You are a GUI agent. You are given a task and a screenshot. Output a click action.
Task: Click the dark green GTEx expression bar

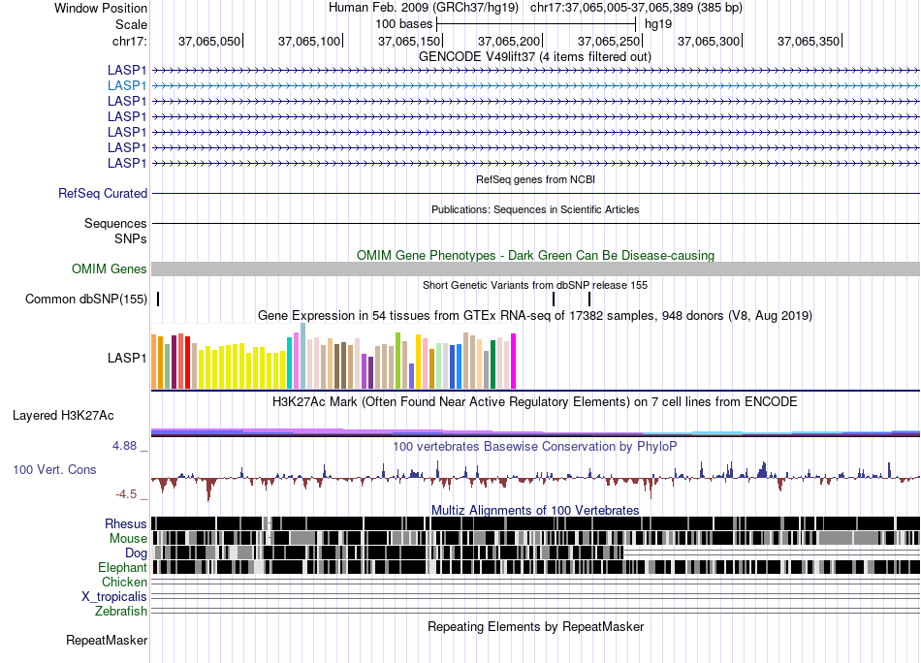[x=493, y=364]
